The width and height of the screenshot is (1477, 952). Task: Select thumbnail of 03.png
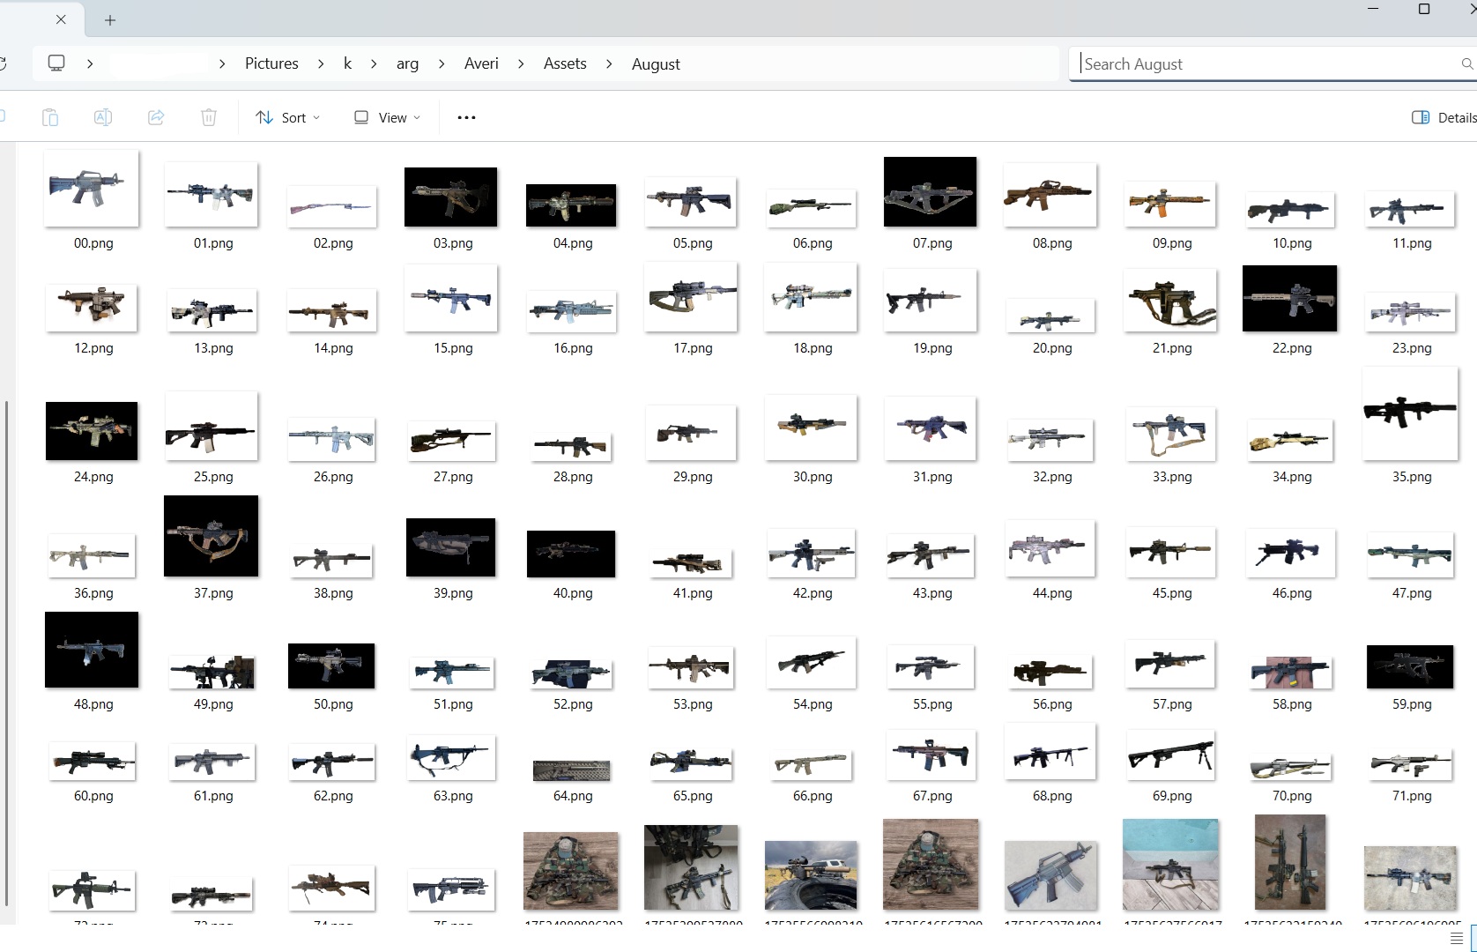coord(450,197)
